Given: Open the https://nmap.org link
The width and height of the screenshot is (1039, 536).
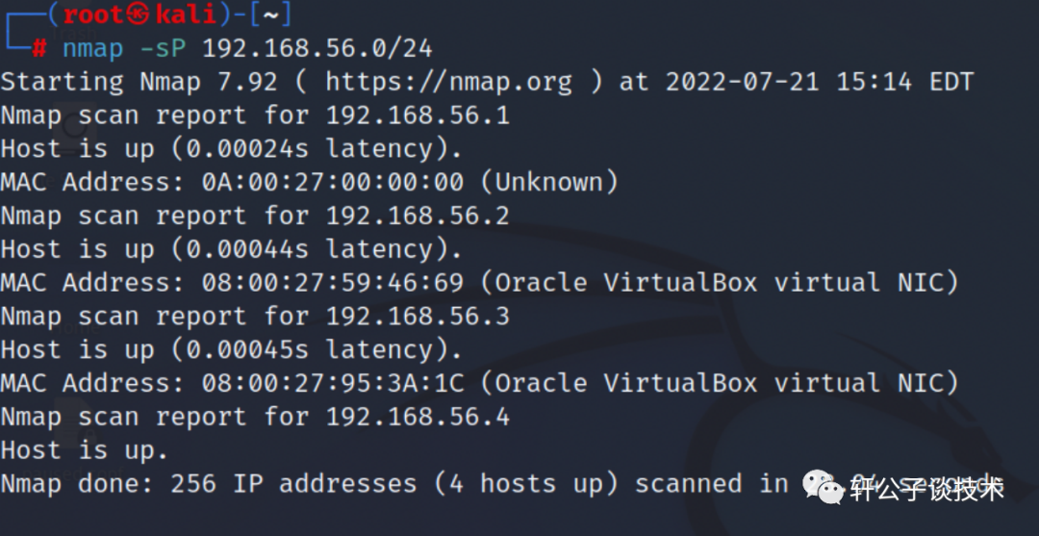Looking at the screenshot, I should (x=448, y=82).
